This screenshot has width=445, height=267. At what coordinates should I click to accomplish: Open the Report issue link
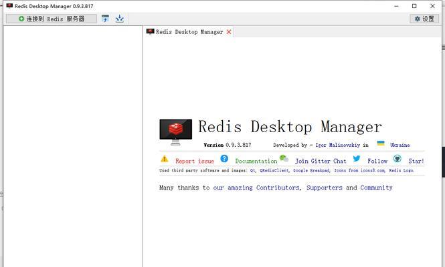click(195, 161)
